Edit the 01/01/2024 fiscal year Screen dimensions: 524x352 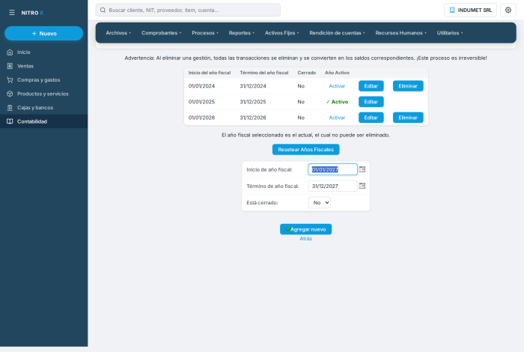click(x=371, y=86)
